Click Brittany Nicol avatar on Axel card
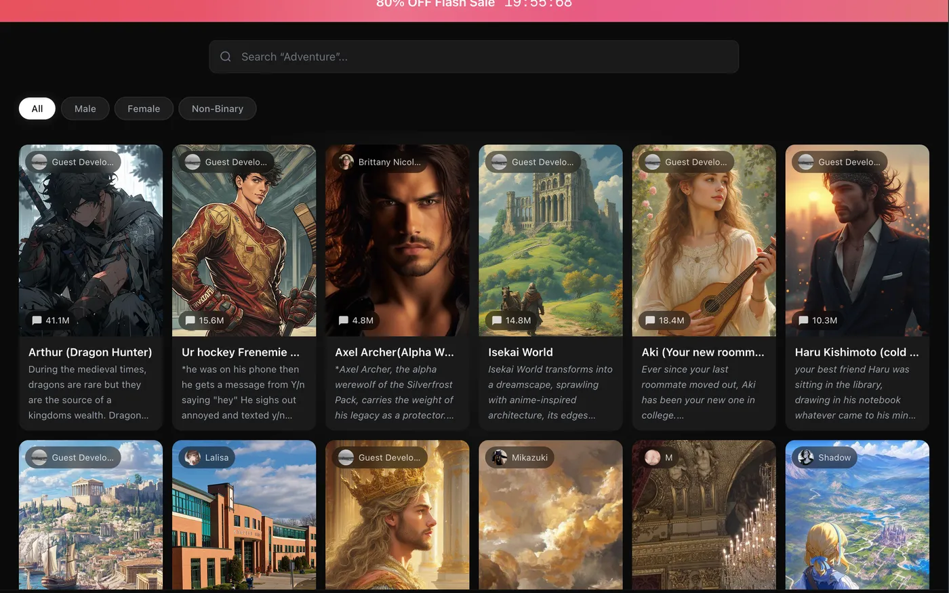 346,162
